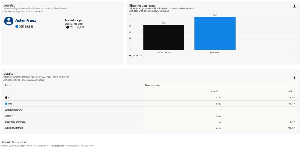
Task: Click the Zollner Gudrun chart axis label
Action: (x=164, y=52)
